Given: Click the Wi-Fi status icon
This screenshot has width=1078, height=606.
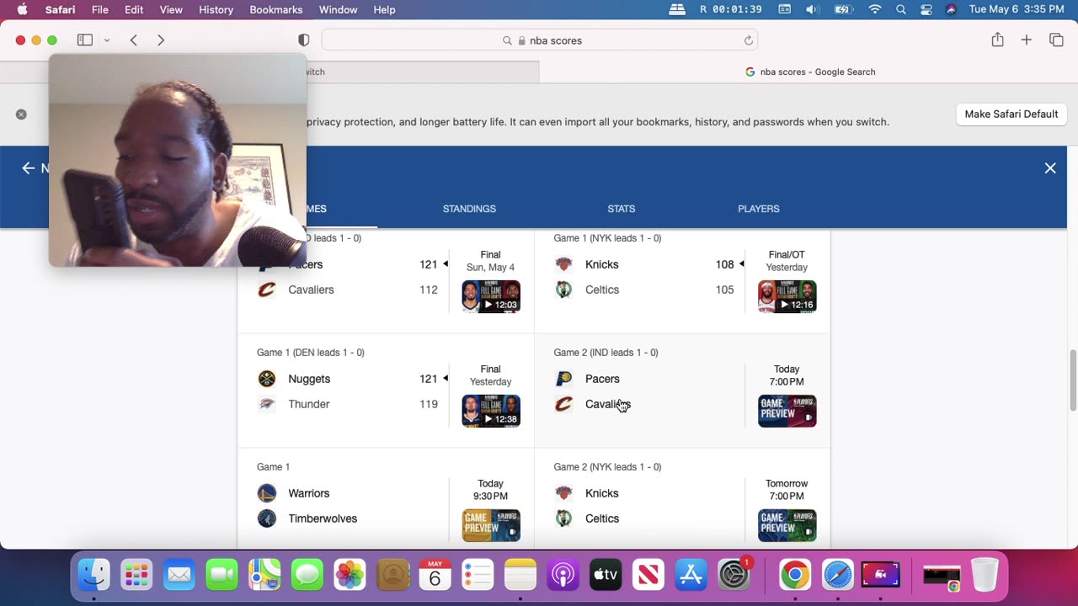Looking at the screenshot, I should click(875, 9).
